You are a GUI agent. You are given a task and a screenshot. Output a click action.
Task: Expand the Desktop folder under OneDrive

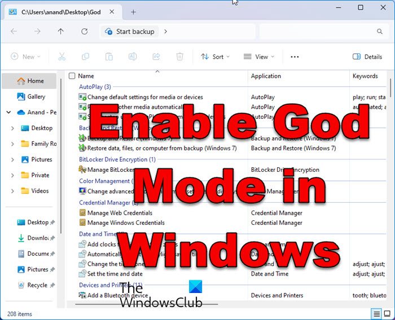[x=12, y=128]
